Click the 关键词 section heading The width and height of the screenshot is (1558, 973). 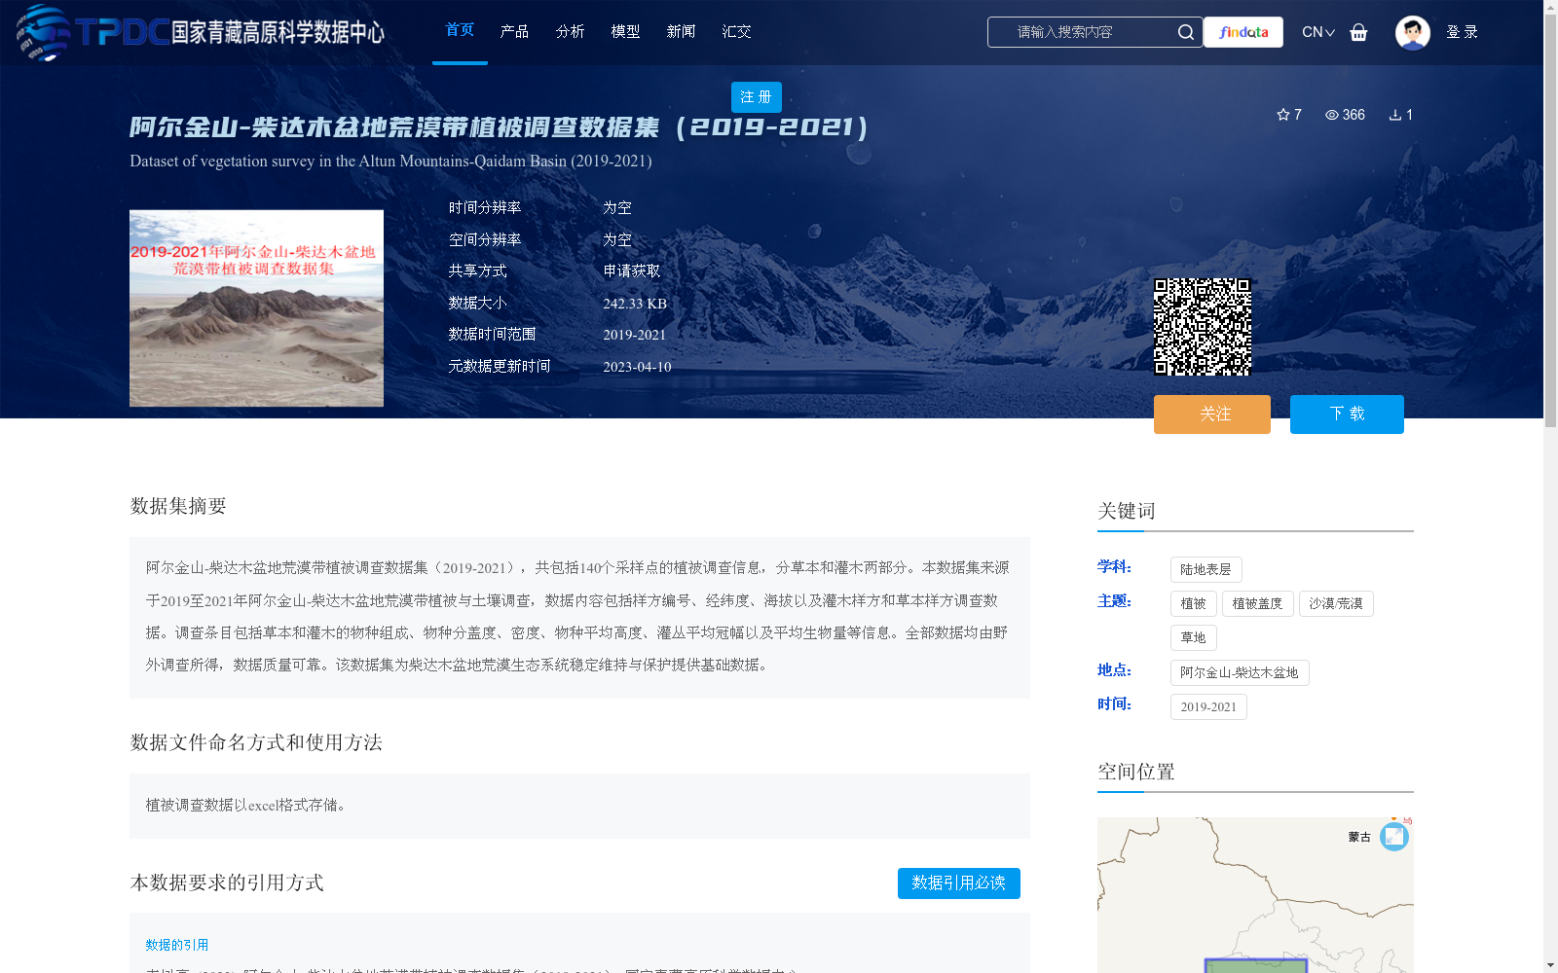click(1127, 511)
